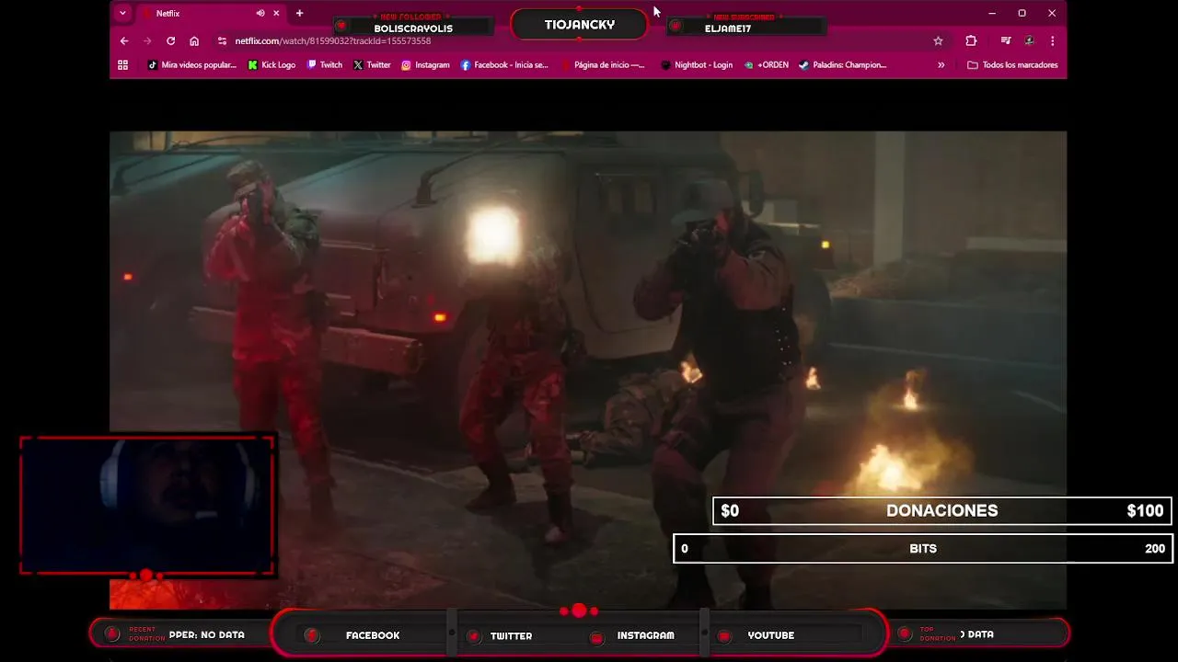Bookmark this page with the star
The image size is (1178, 662).
[938, 40]
